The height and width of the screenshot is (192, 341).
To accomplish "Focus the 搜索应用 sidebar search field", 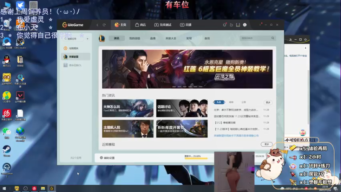I will (x=73, y=39).
